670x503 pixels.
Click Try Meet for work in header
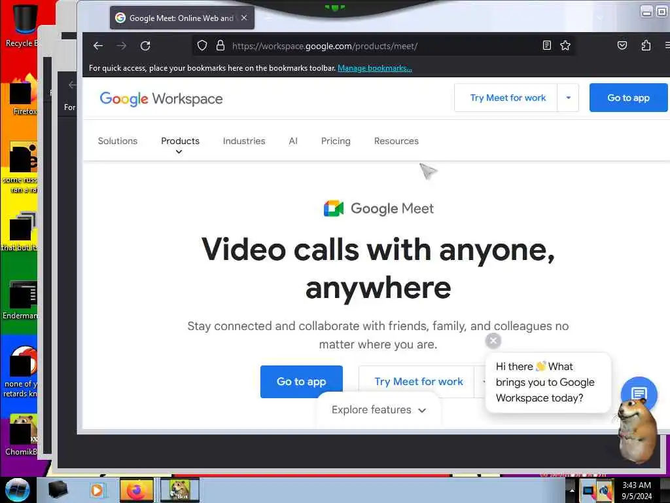507,98
